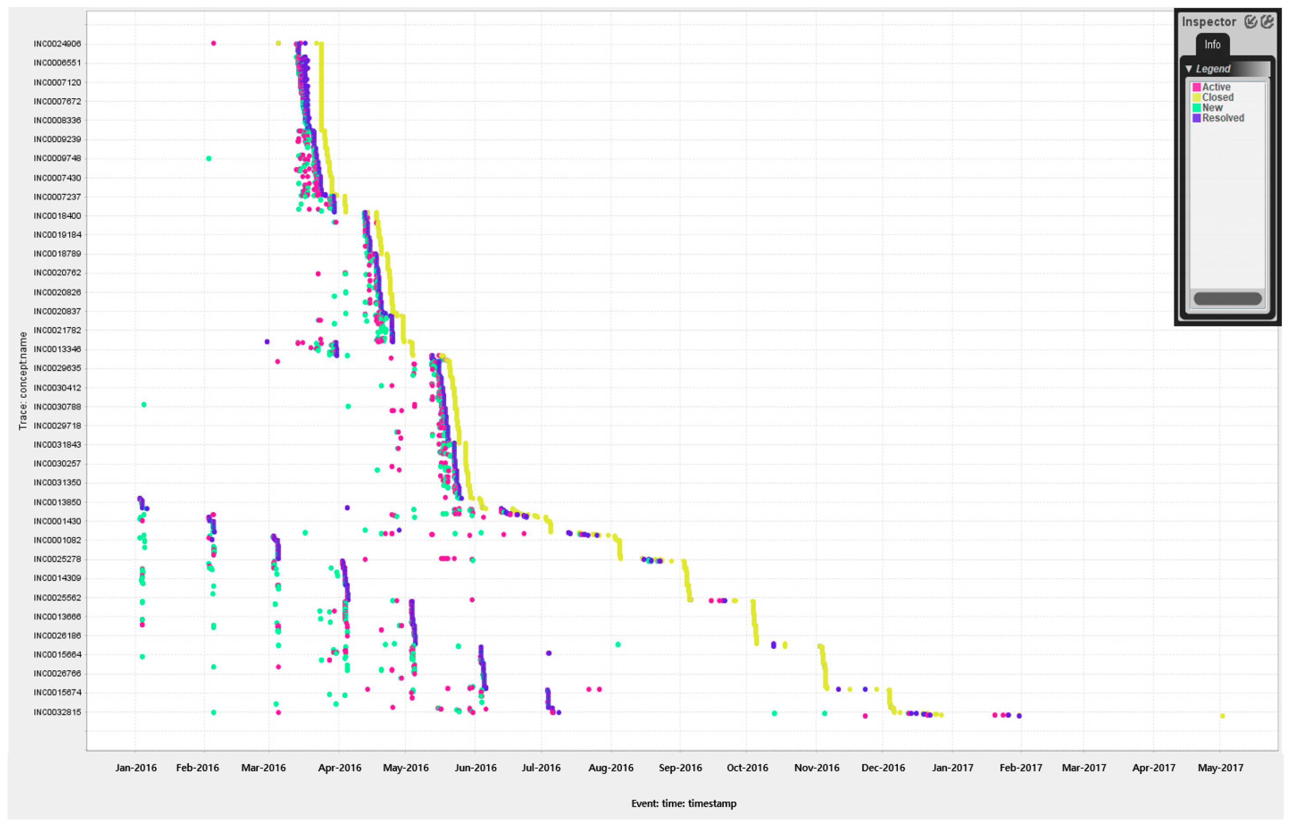Click the Legend header title
Image resolution: width=1291 pixels, height=829 pixels.
1213,69
